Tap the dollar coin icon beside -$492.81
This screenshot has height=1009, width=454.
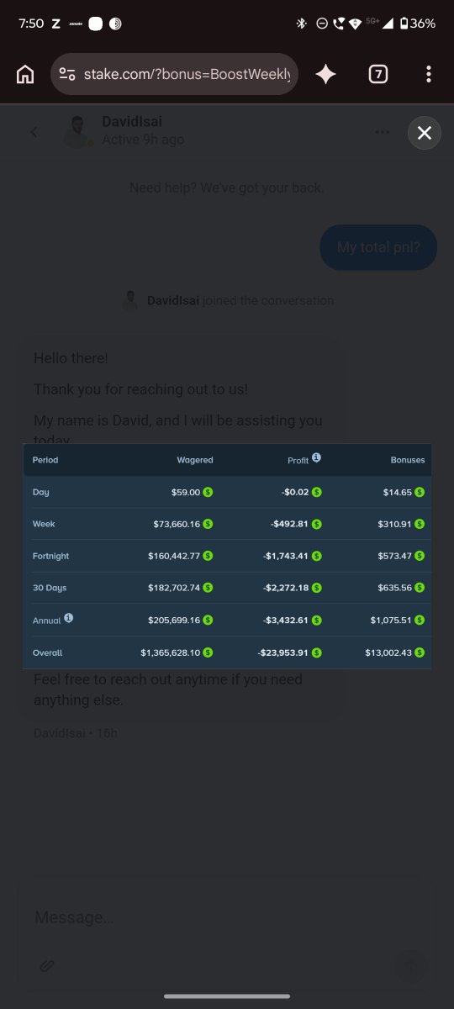[x=317, y=524]
